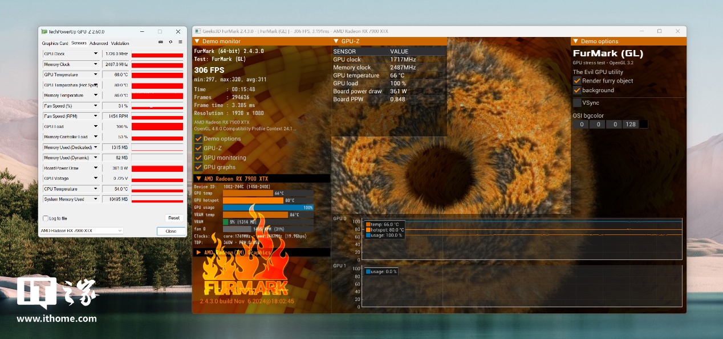The height and width of the screenshot is (339, 723).
Task: Check the Log to file box
Action: click(46, 218)
